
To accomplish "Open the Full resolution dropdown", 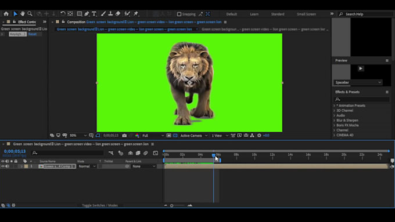I will [153, 136].
